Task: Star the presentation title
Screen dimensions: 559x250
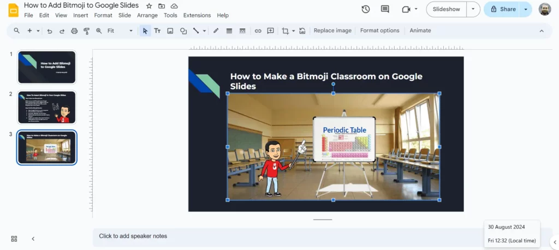Action: tap(149, 5)
